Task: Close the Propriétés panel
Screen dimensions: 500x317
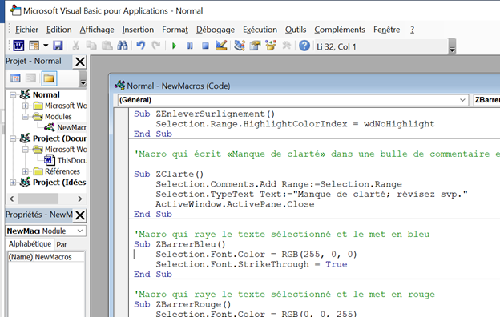Action: (79, 215)
